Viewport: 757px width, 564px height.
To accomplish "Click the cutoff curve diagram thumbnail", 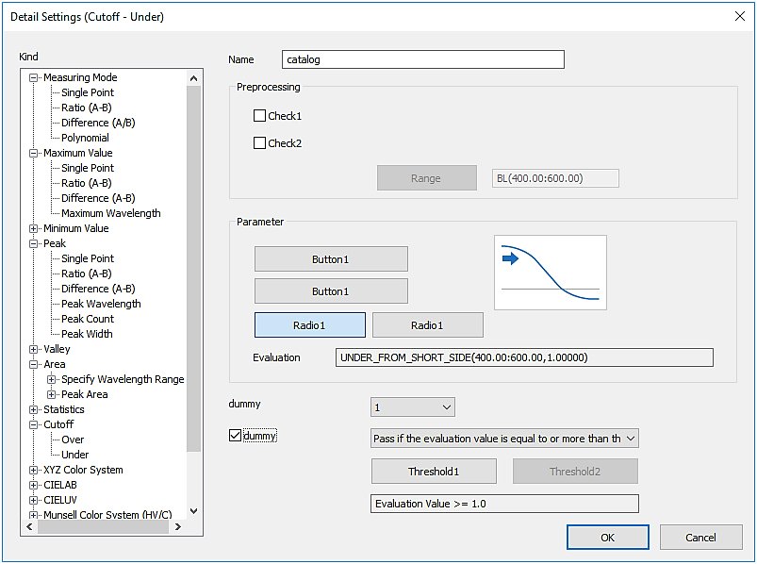I will 551,273.
